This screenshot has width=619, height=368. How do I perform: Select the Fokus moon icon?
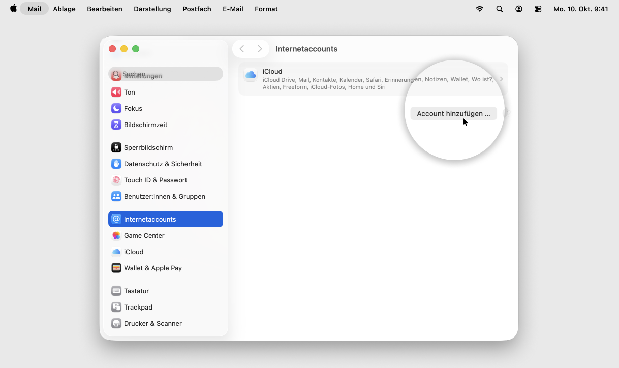click(116, 108)
